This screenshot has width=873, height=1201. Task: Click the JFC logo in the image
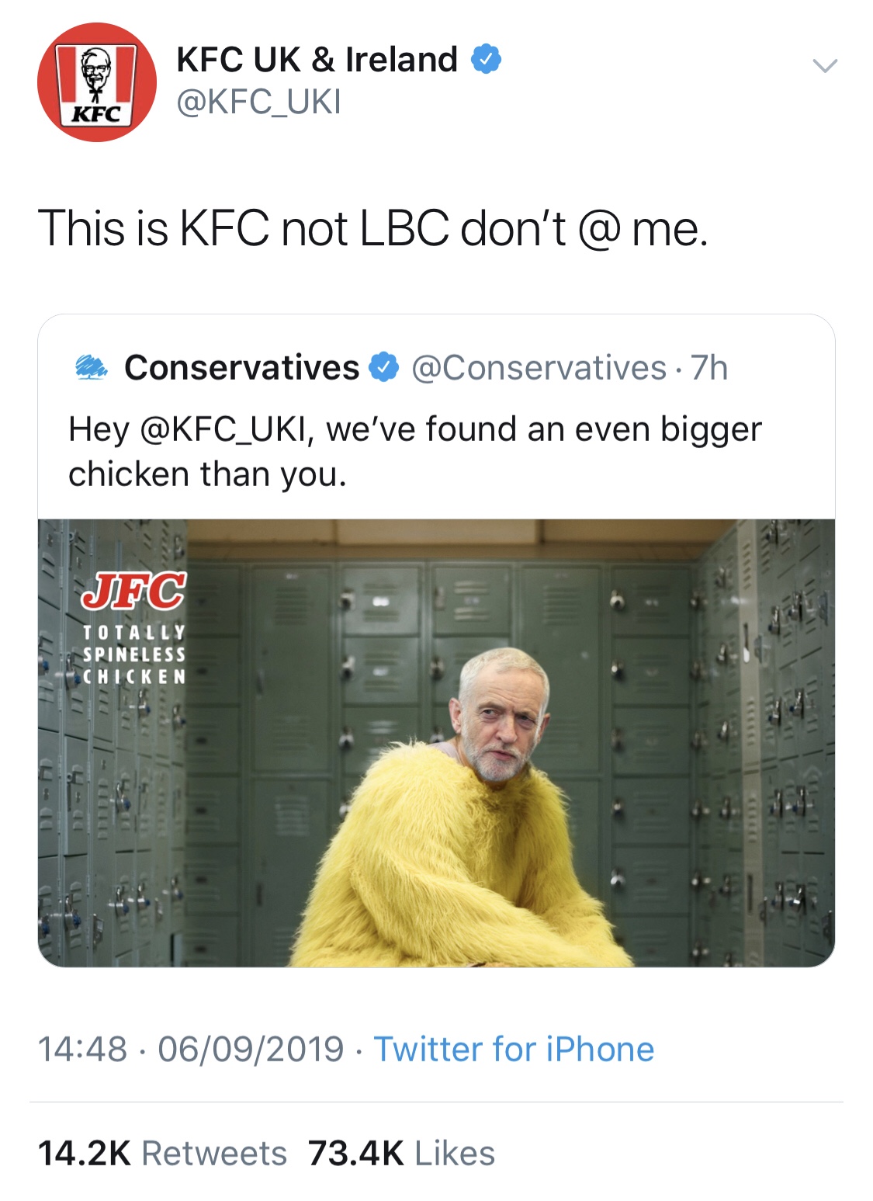tap(133, 592)
